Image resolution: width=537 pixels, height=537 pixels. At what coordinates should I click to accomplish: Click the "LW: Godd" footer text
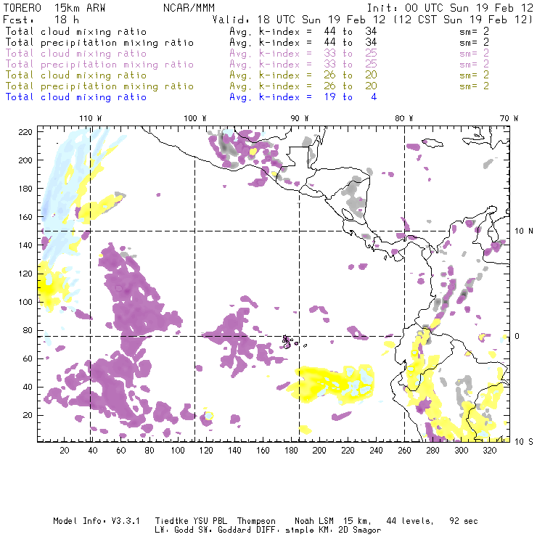(174, 530)
